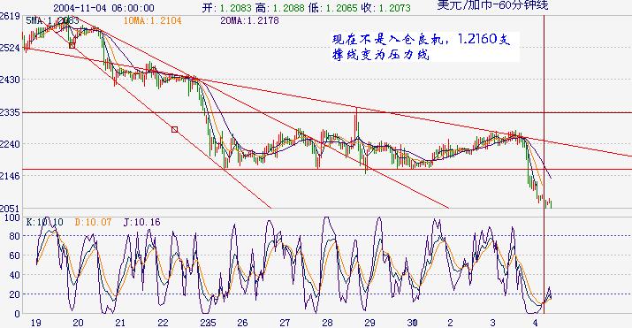Image resolution: width=632 pixels, height=328 pixels.
Task: Click the chart title 美元/加币-60分钟线
Action: pos(492,5)
